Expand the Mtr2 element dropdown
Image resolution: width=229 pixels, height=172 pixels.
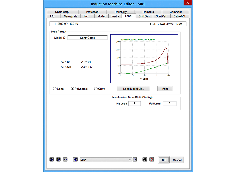(x=130, y=160)
